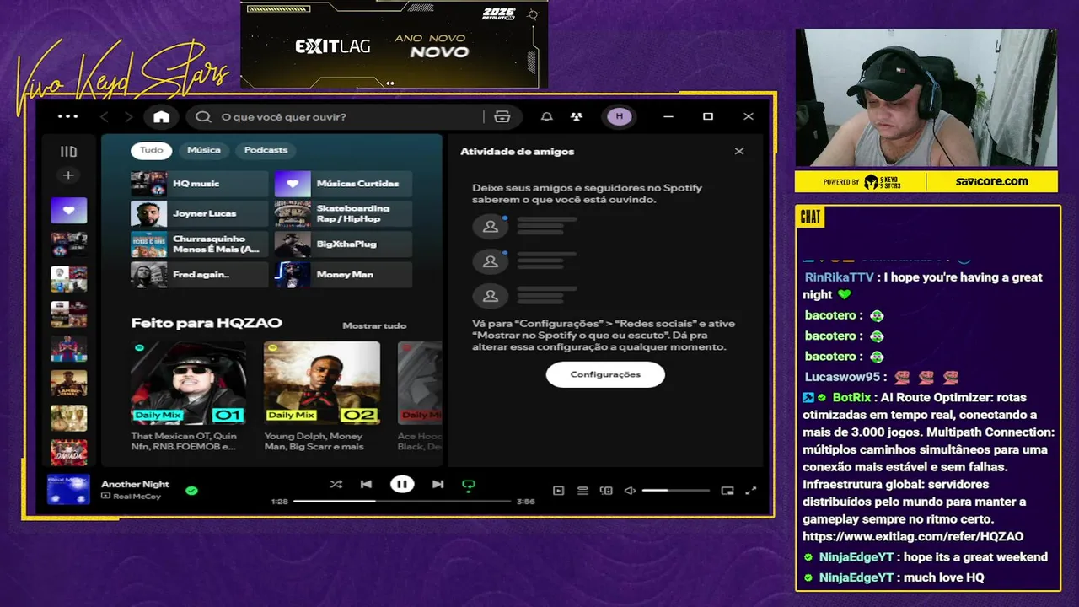
Task: Pause the current song
Action: click(402, 484)
